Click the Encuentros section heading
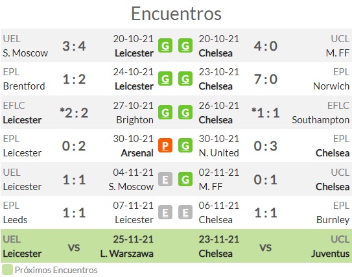 pos(176,14)
